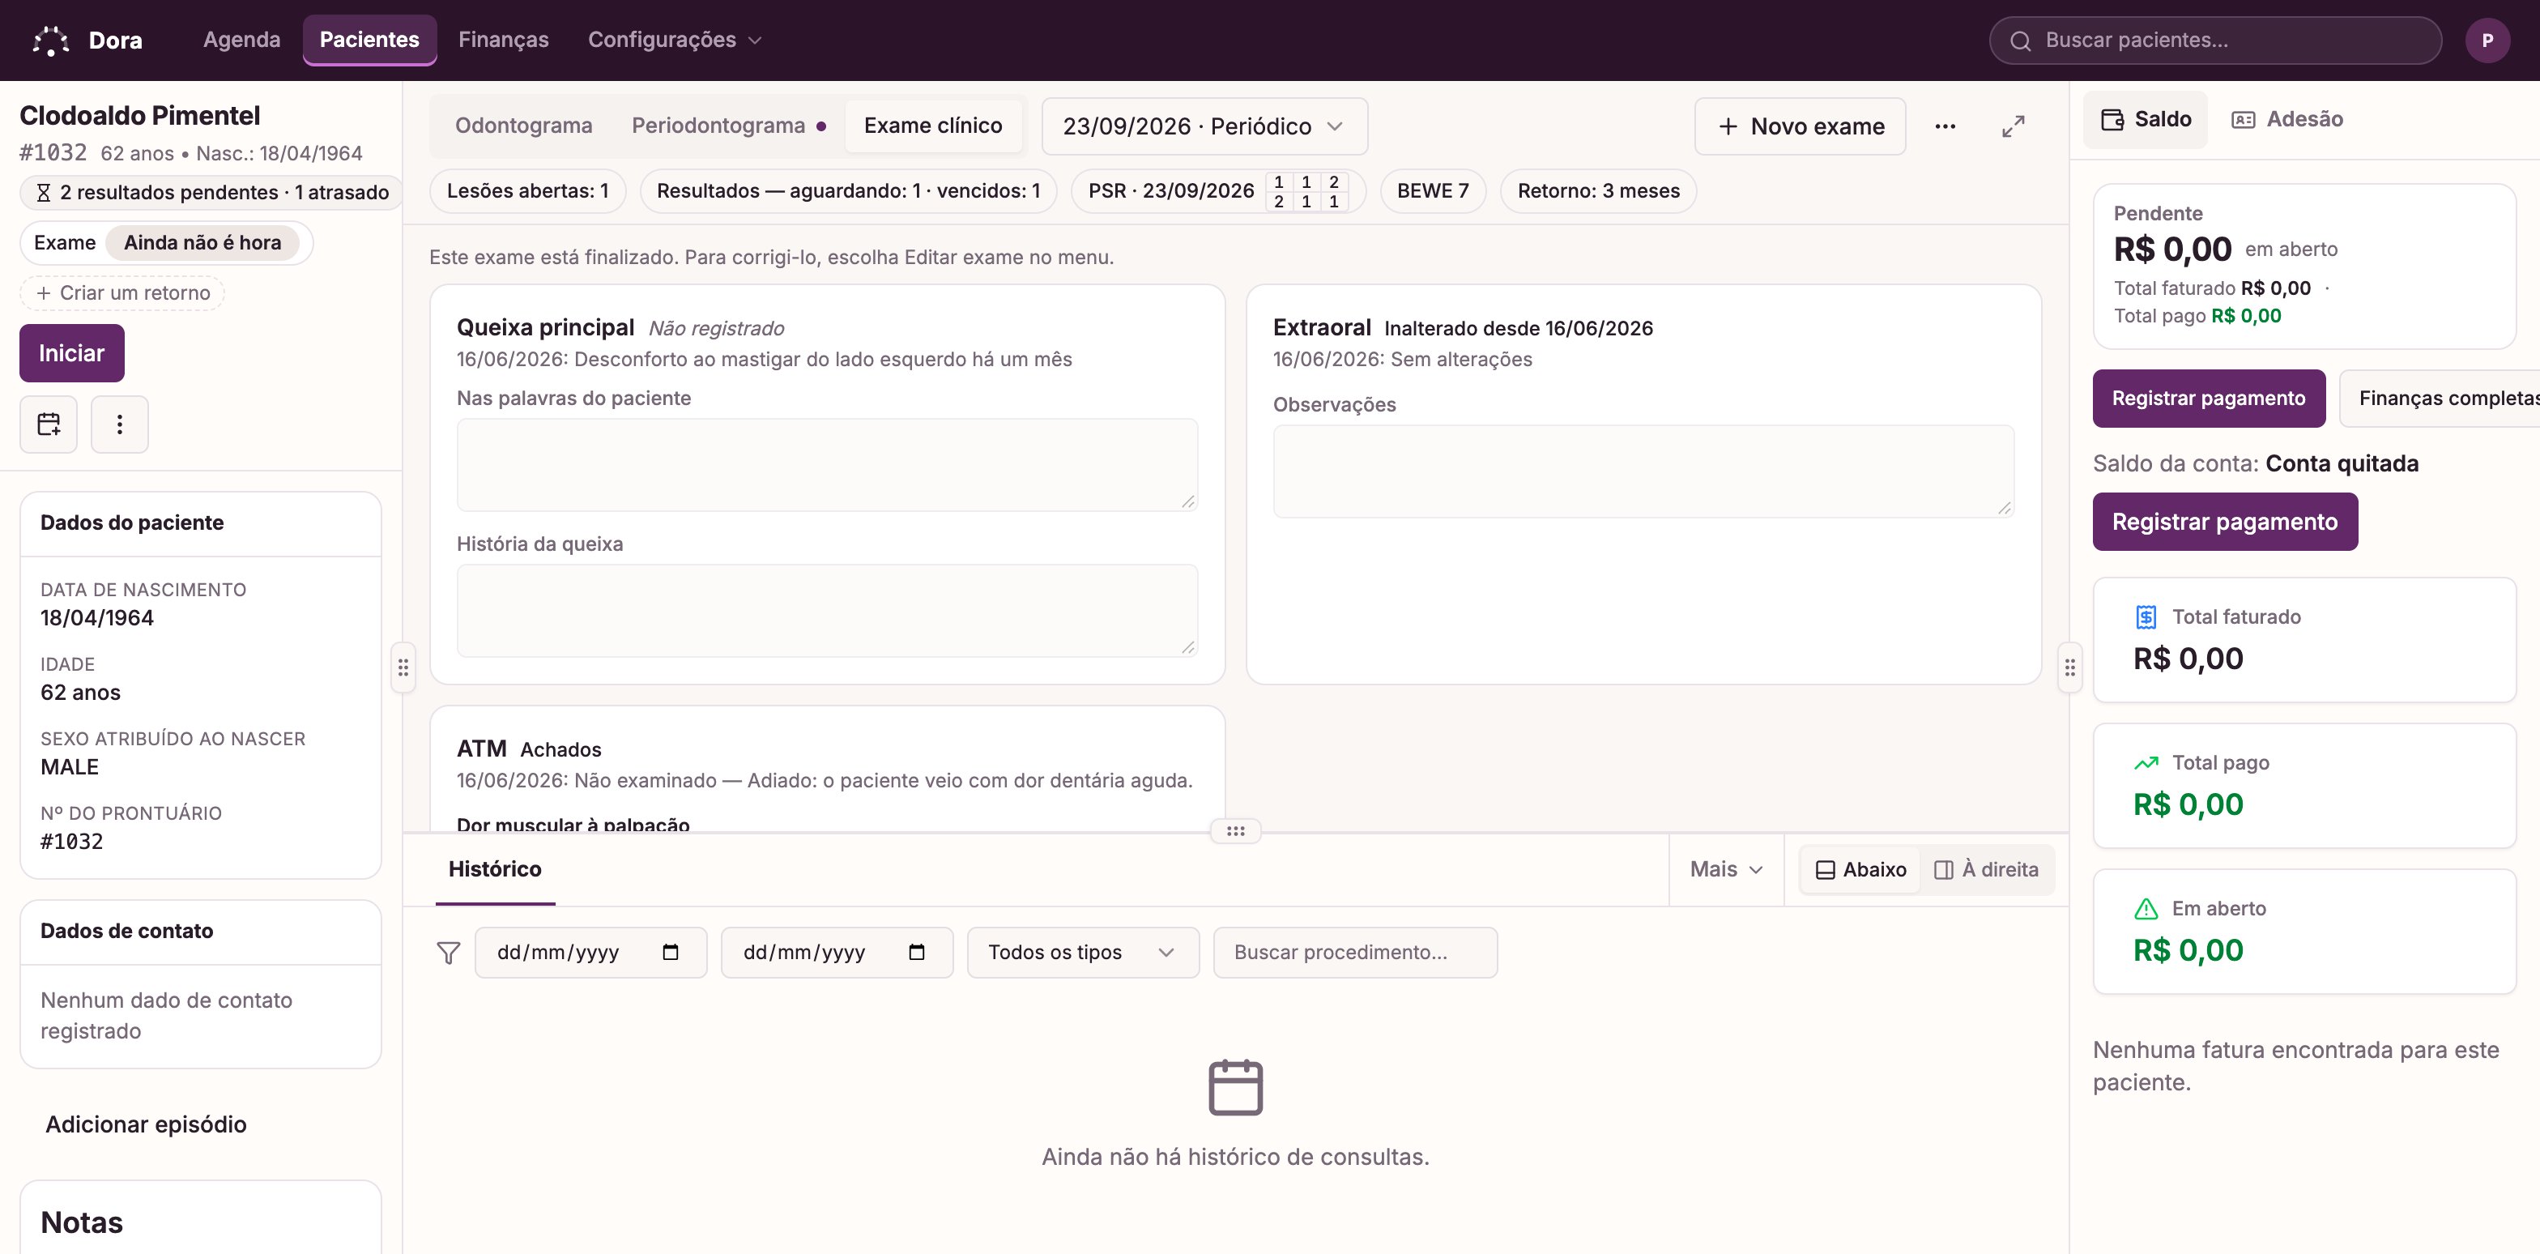Open the 23/09/2026 Periódico exam dropdown

click(1204, 126)
